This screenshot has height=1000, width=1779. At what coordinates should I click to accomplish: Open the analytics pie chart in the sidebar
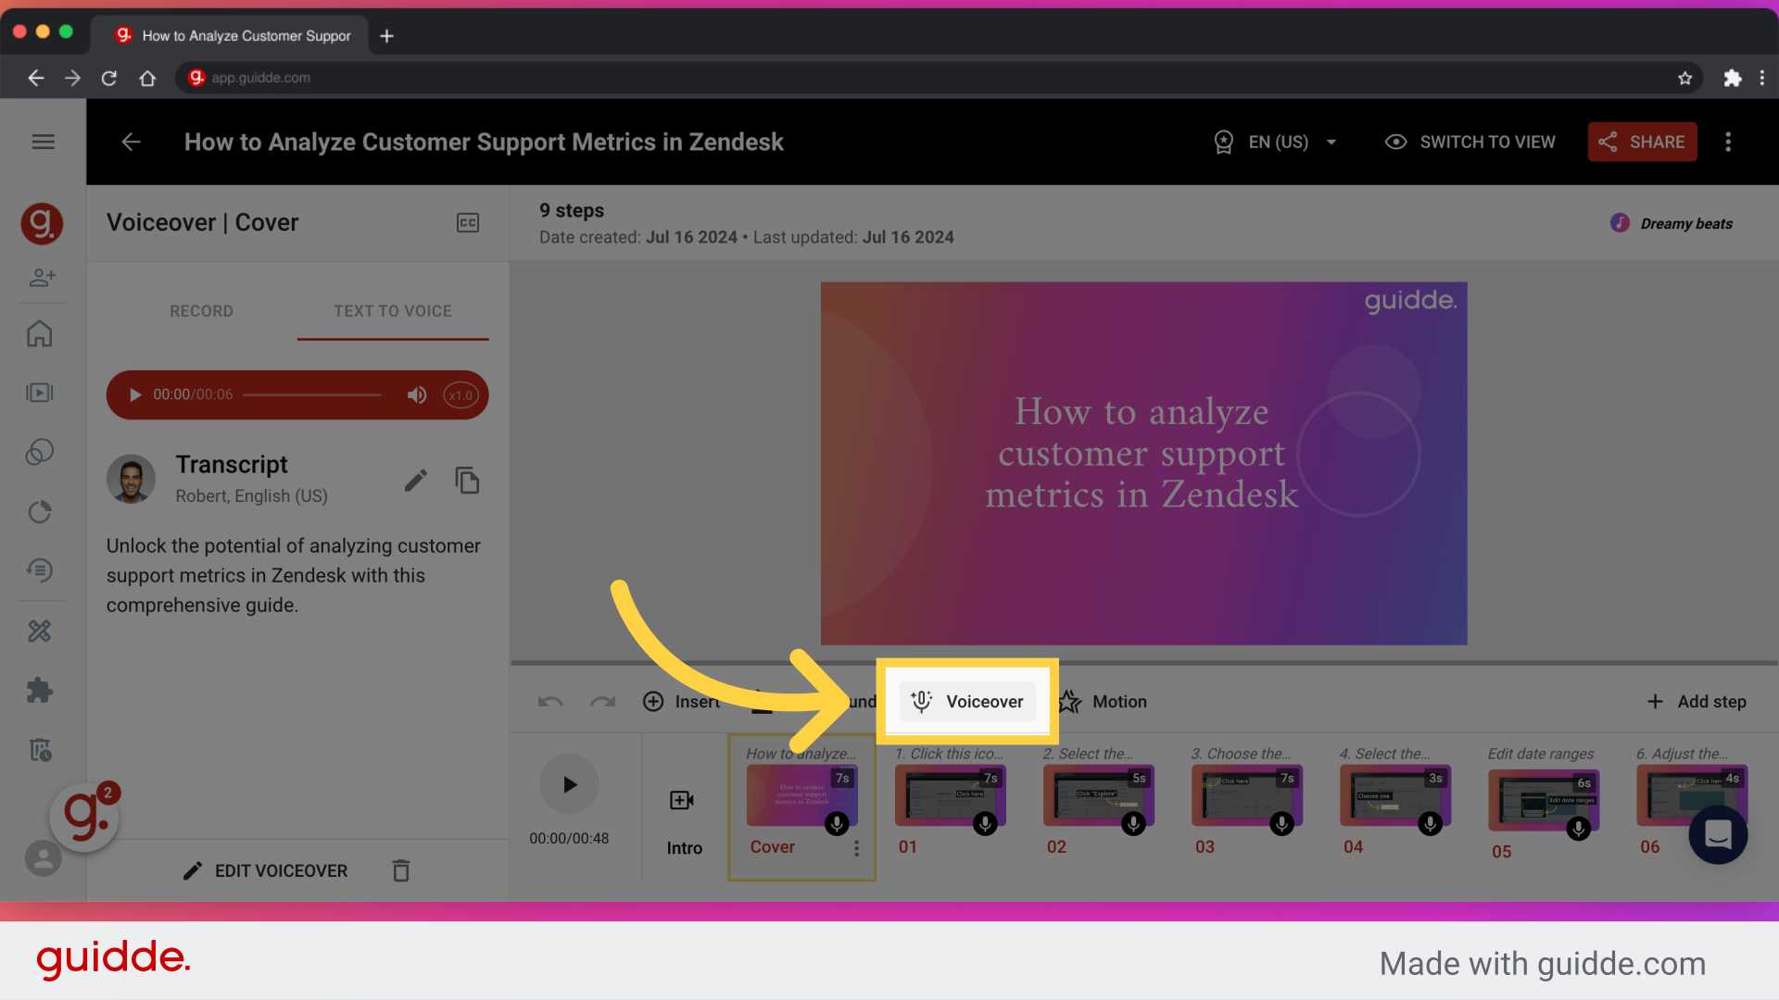point(41,511)
